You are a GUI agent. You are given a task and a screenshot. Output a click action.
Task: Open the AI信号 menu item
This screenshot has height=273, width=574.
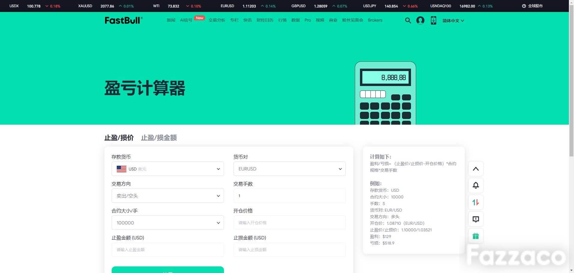click(x=186, y=20)
